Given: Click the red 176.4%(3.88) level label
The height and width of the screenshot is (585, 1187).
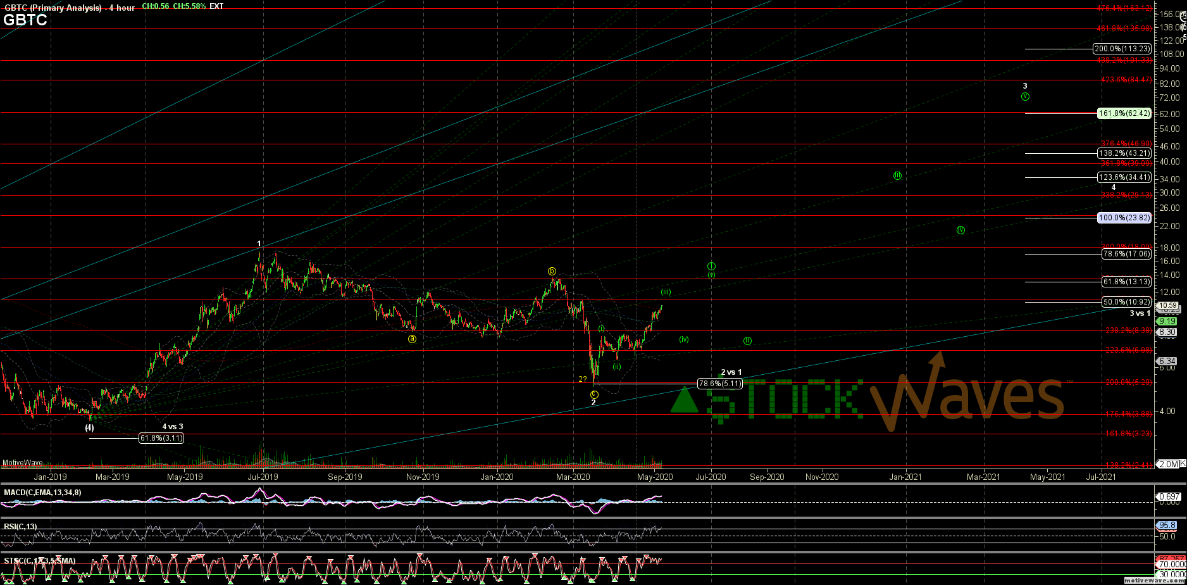Looking at the screenshot, I should [1129, 414].
